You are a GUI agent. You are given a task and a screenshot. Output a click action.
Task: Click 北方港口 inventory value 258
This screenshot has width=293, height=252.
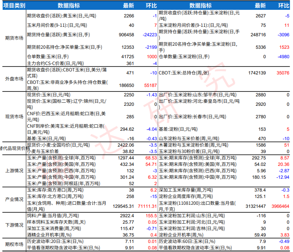tap(130, 196)
